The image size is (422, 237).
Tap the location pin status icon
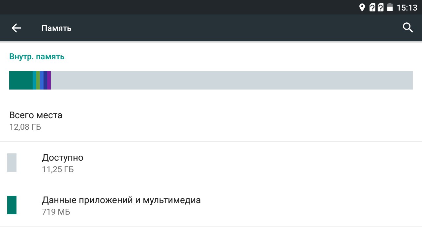coord(362,7)
